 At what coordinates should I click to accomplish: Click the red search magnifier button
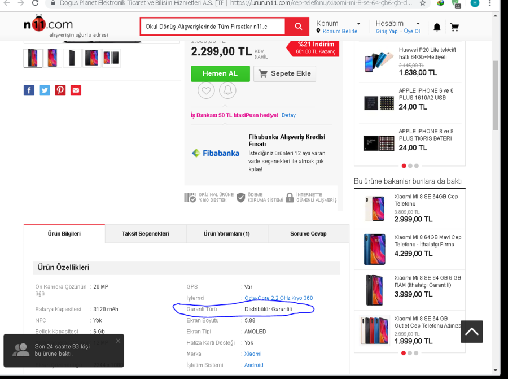298,27
